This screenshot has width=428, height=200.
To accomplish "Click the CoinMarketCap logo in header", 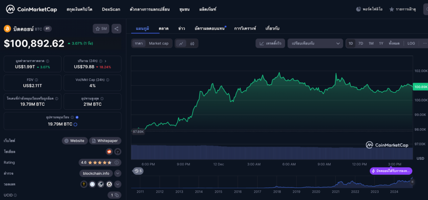I will point(31,9).
